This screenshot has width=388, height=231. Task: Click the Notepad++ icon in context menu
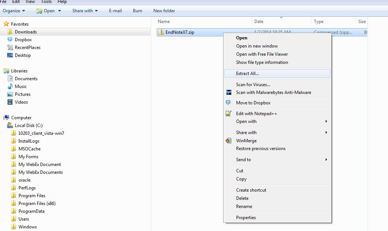coord(229,114)
